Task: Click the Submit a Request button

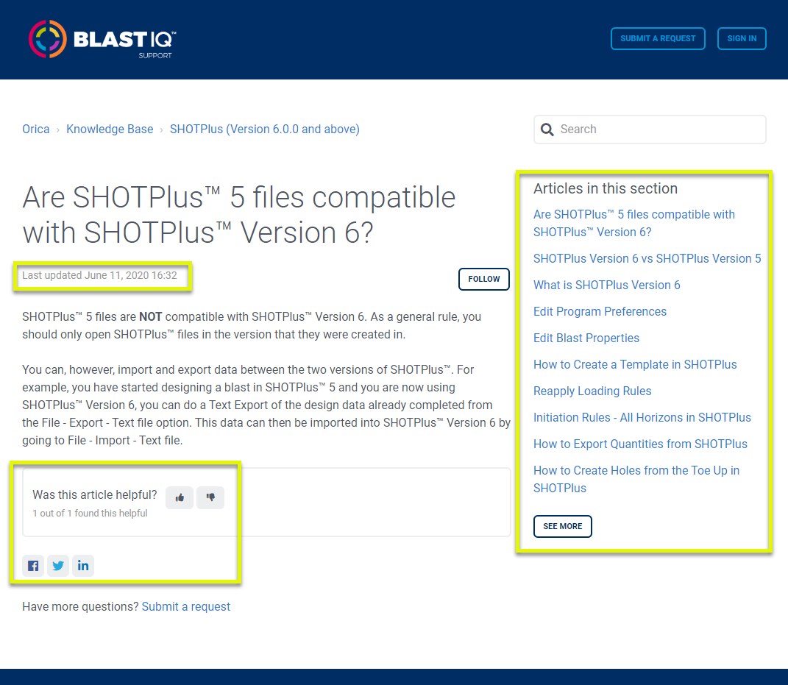Action: (658, 39)
